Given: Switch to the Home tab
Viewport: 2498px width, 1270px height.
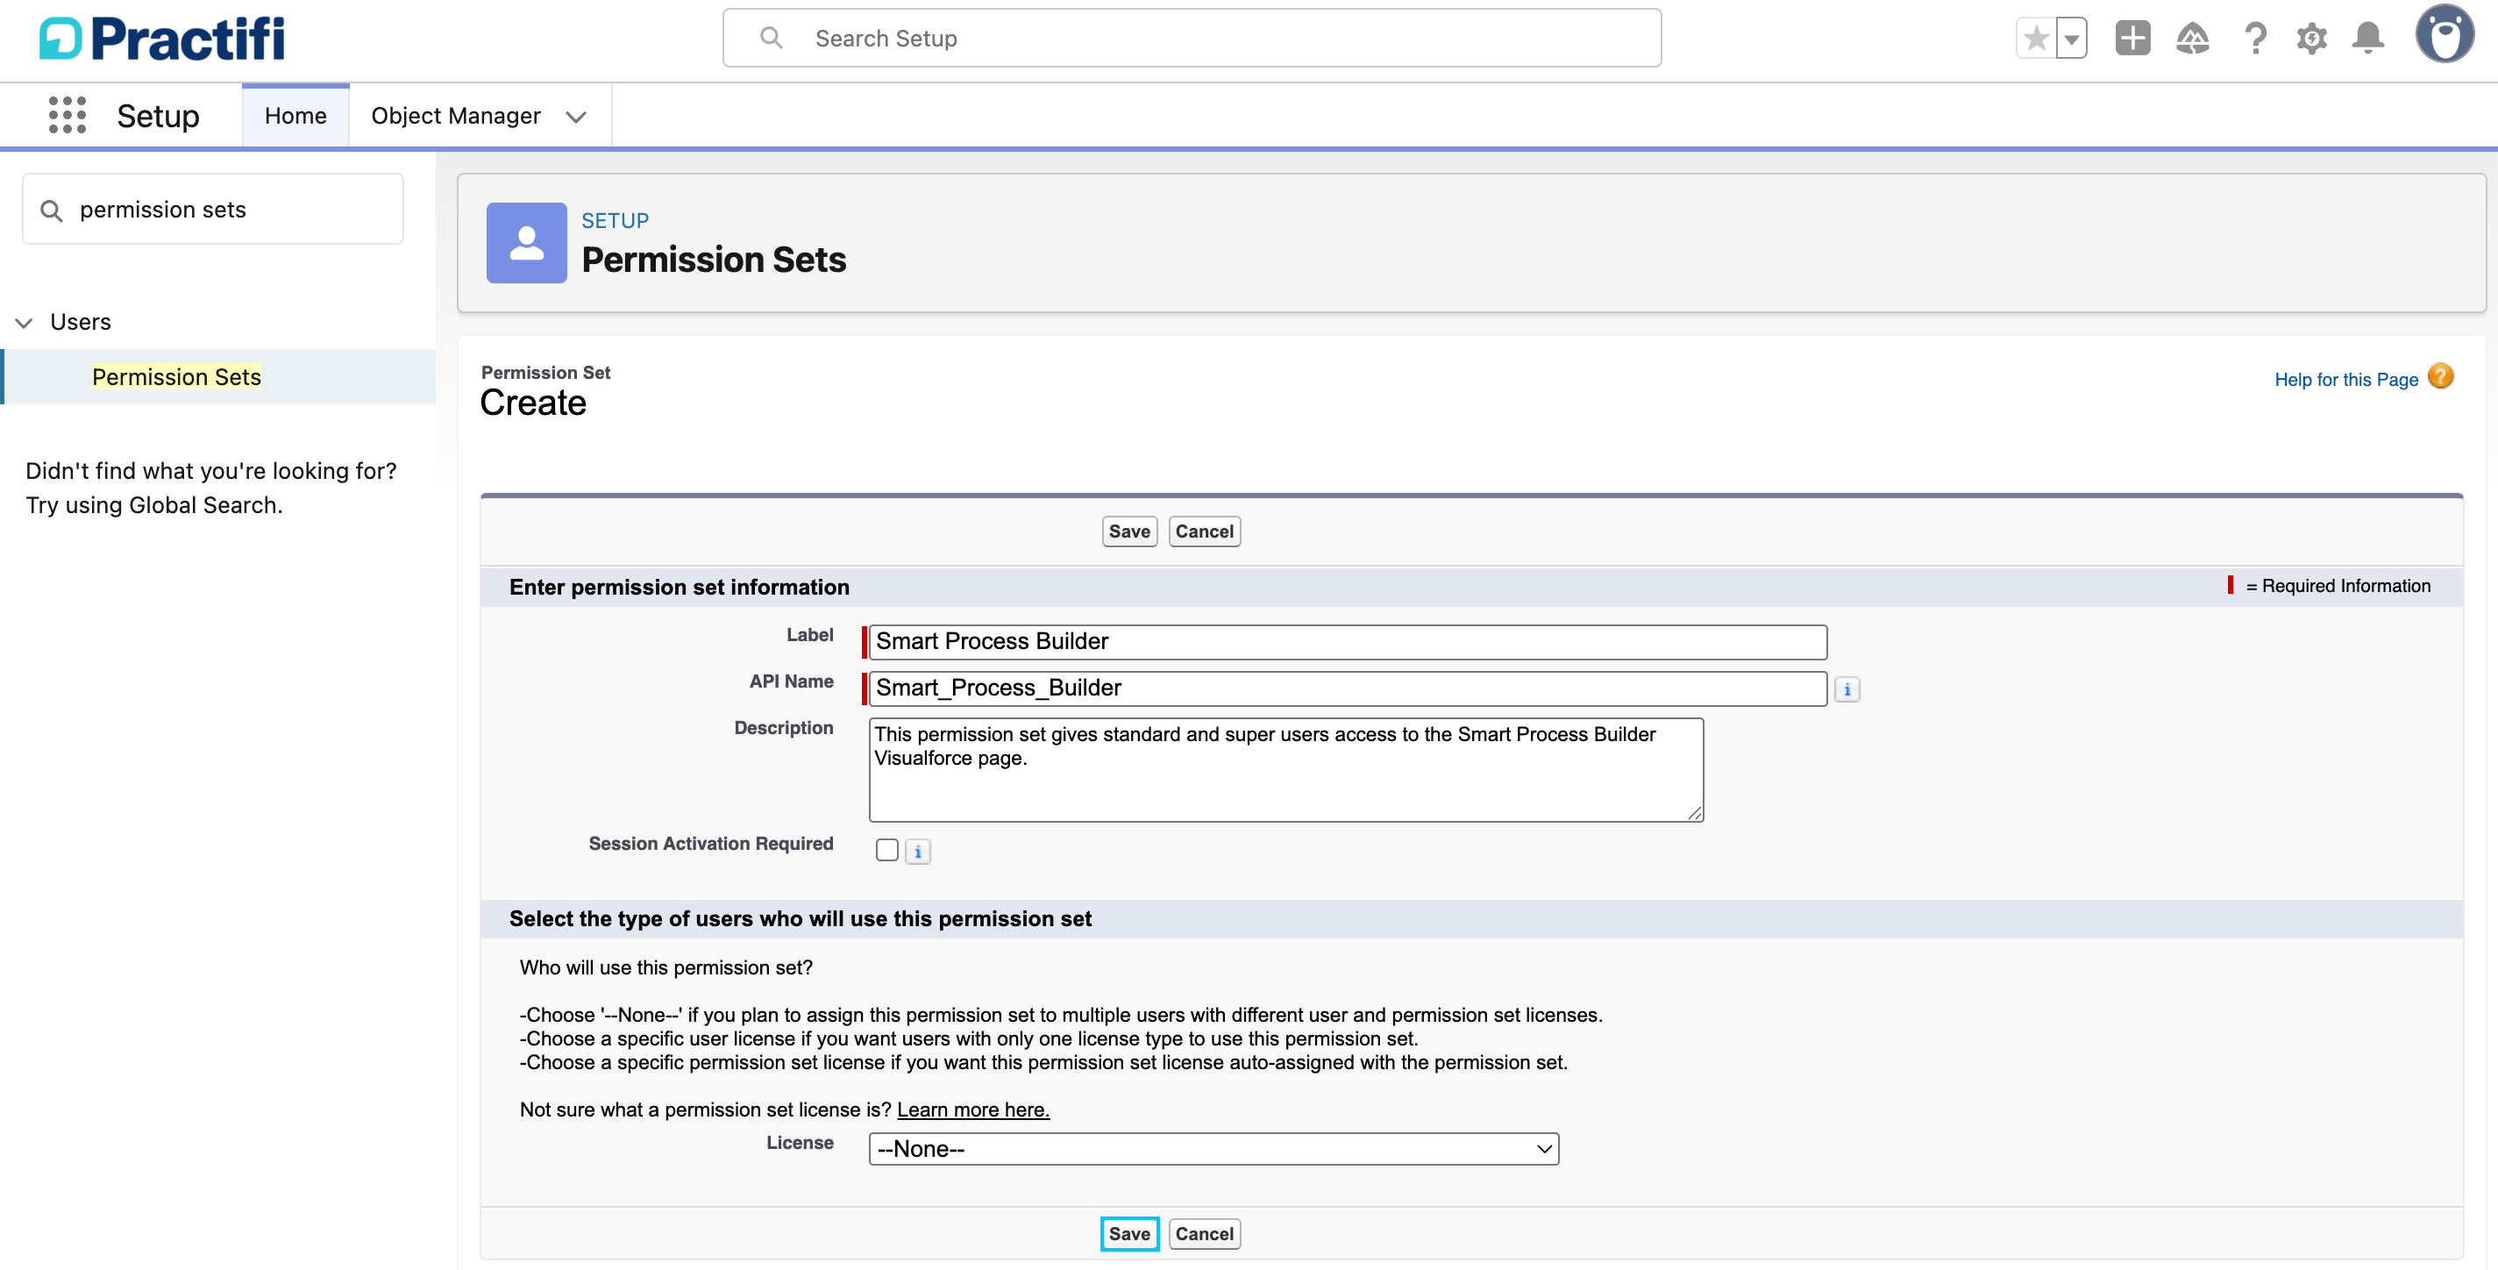Looking at the screenshot, I should 295,116.
